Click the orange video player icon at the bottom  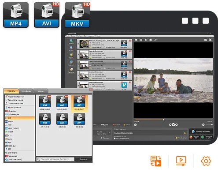pyautogui.click(x=181, y=161)
